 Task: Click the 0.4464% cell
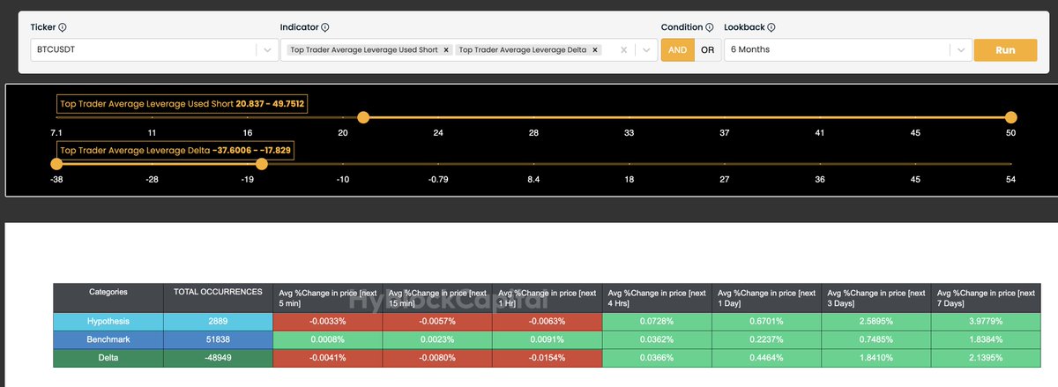[x=766, y=357]
